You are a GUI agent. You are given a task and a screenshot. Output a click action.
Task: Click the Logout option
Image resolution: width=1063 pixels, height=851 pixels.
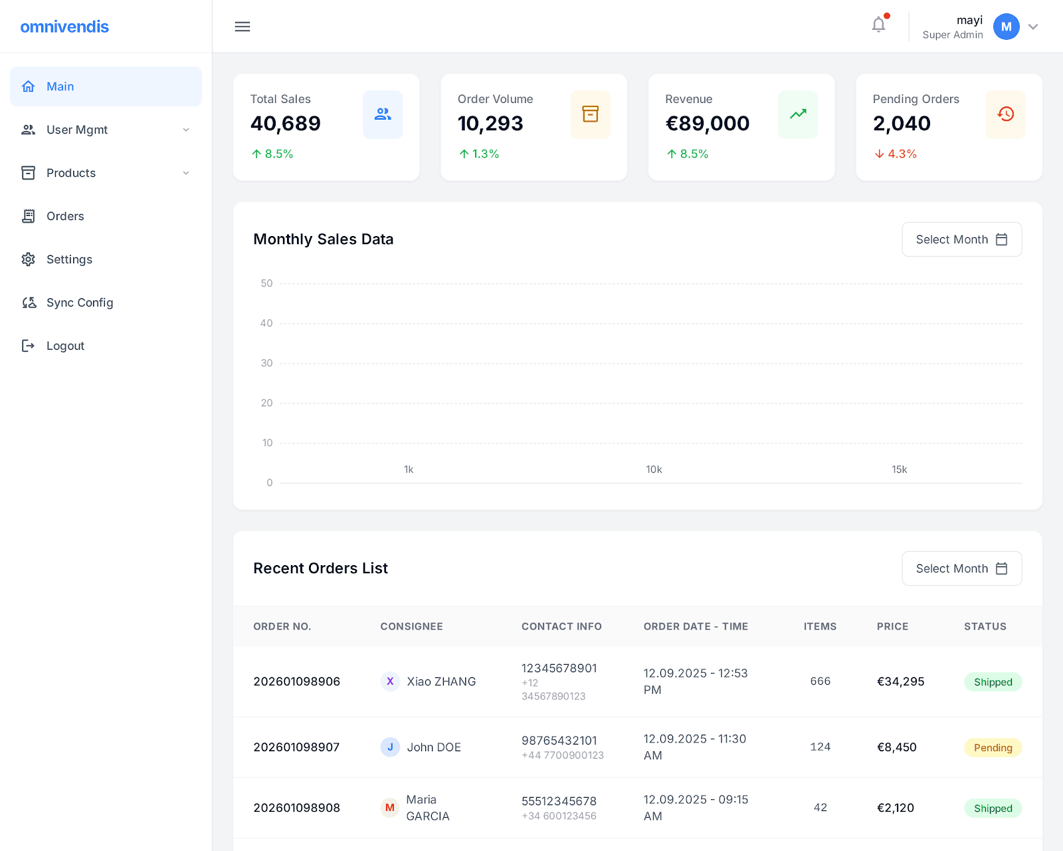point(65,346)
